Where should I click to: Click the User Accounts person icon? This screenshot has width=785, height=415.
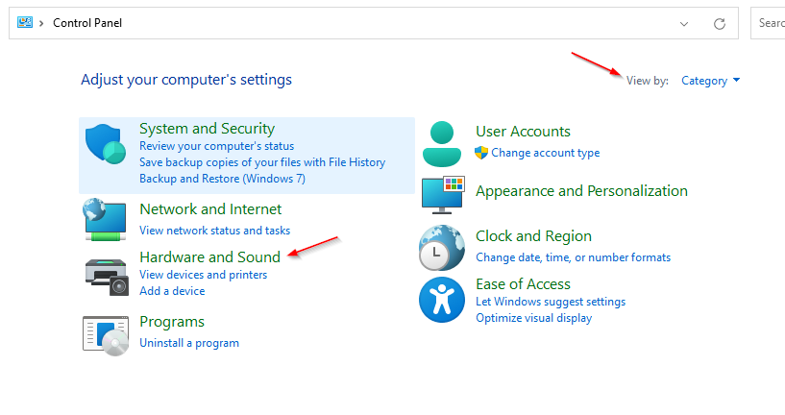click(442, 144)
